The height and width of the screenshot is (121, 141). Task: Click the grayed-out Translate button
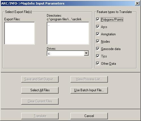click(40, 116)
